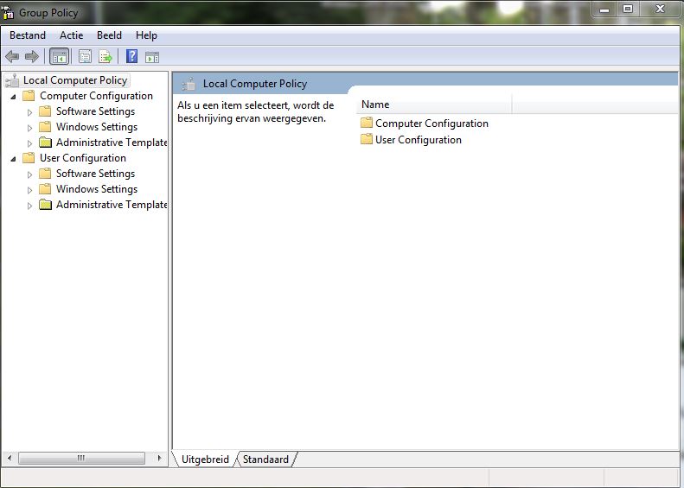The height and width of the screenshot is (488, 684).
Task: Open the Beeld menu
Action: pyautogui.click(x=109, y=35)
